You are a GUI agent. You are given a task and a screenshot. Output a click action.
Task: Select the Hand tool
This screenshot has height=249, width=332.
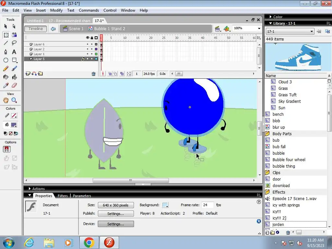(x=6, y=100)
